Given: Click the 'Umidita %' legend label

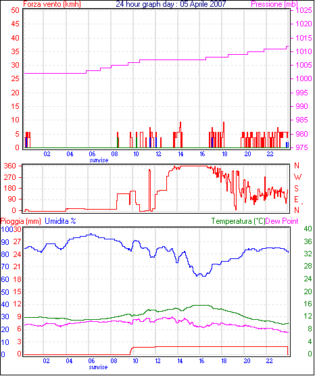Looking at the screenshot, I should 60,221.
